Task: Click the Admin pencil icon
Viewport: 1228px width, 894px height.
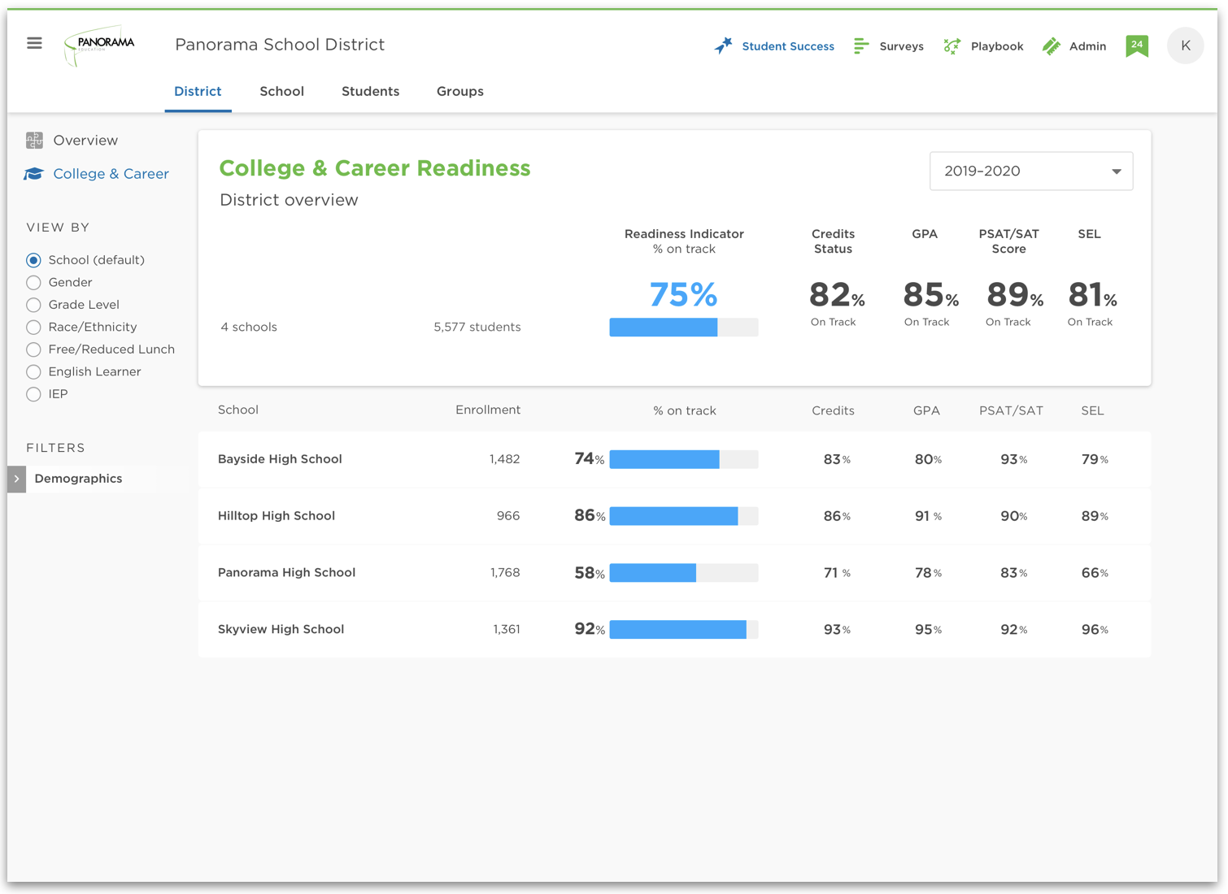Action: pos(1052,46)
